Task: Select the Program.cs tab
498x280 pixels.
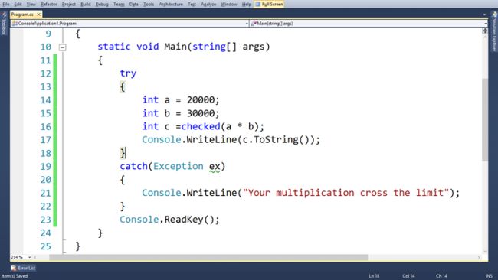Action: pyautogui.click(x=22, y=15)
